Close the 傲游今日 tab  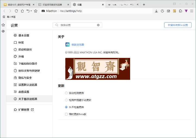point(33,5)
